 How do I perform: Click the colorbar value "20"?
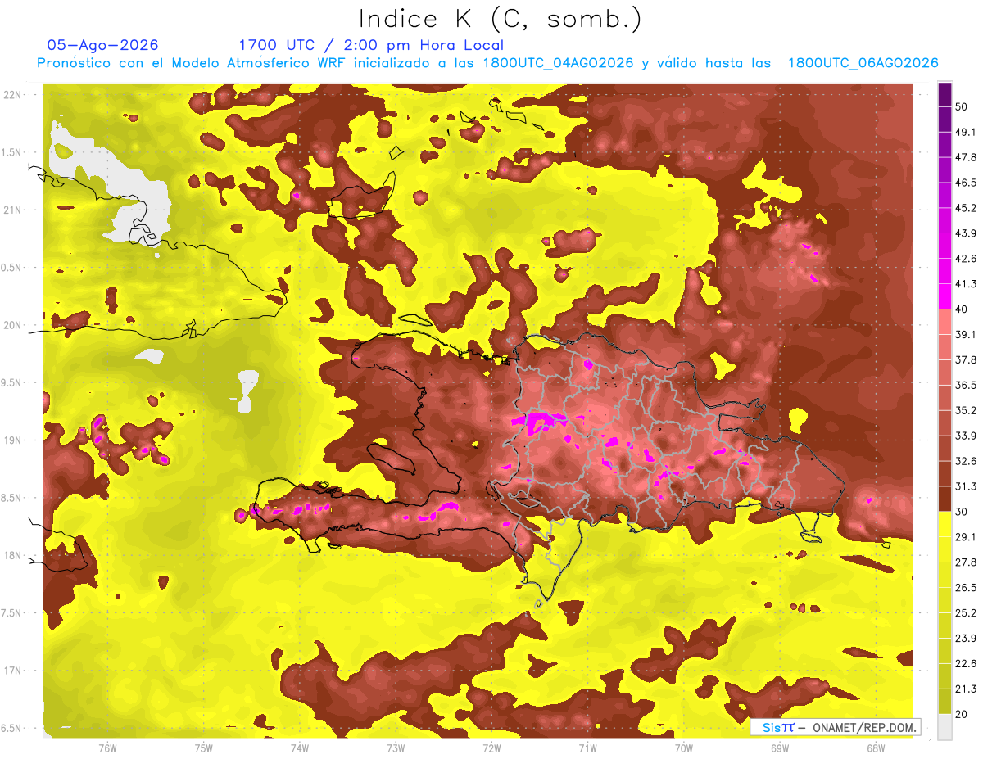[x=962, y=714]
